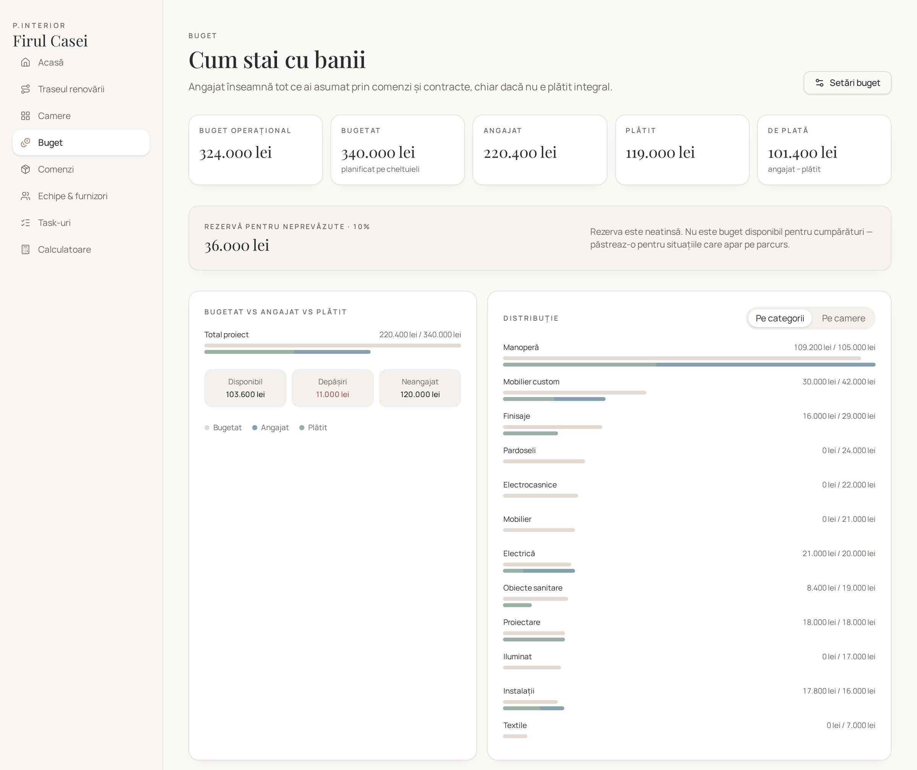Click the Plătit 119.000 lei card
Viewport: 917px width, 770px height.
point(682,150)
